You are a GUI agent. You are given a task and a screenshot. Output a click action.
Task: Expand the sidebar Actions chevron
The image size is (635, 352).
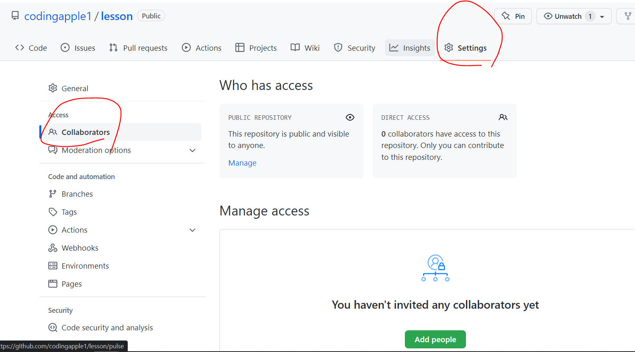[x=192, y=230]
